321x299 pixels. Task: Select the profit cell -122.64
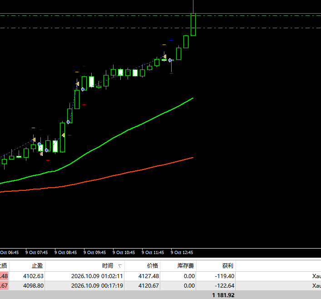225,285
